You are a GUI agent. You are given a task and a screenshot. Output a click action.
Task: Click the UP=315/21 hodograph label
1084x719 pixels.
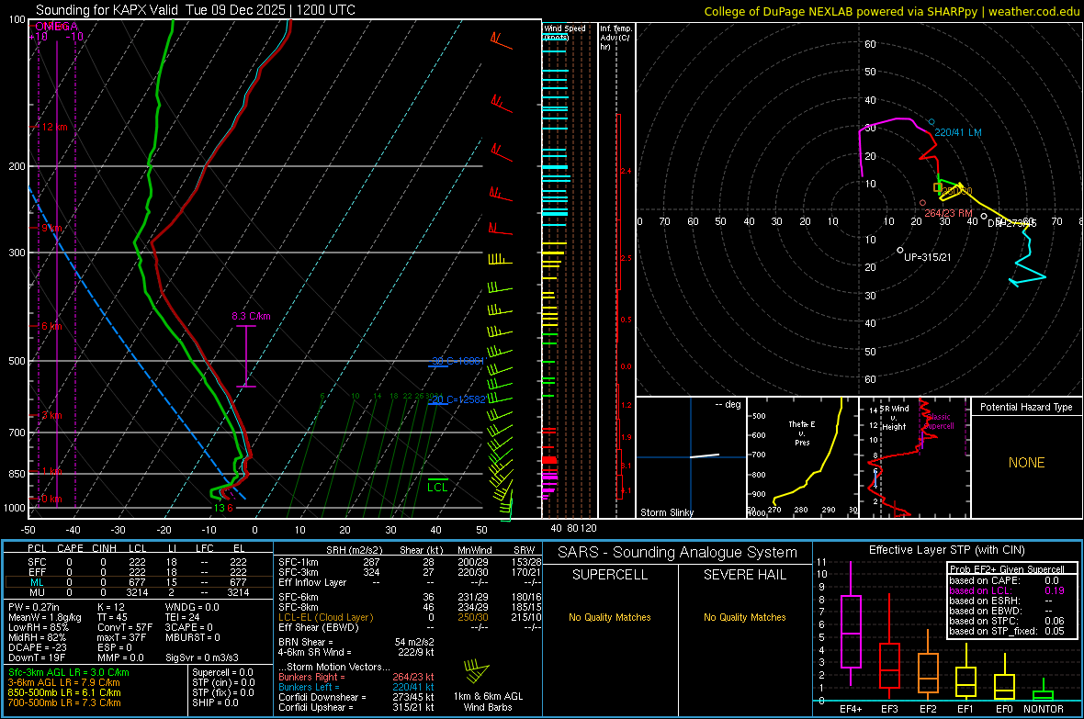(x=927, y=257)
